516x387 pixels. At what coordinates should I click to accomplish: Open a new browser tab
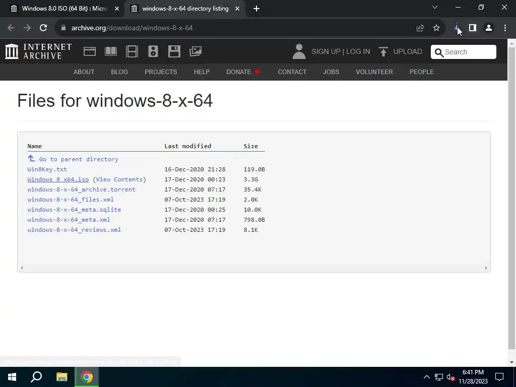(x=256, y=9)
